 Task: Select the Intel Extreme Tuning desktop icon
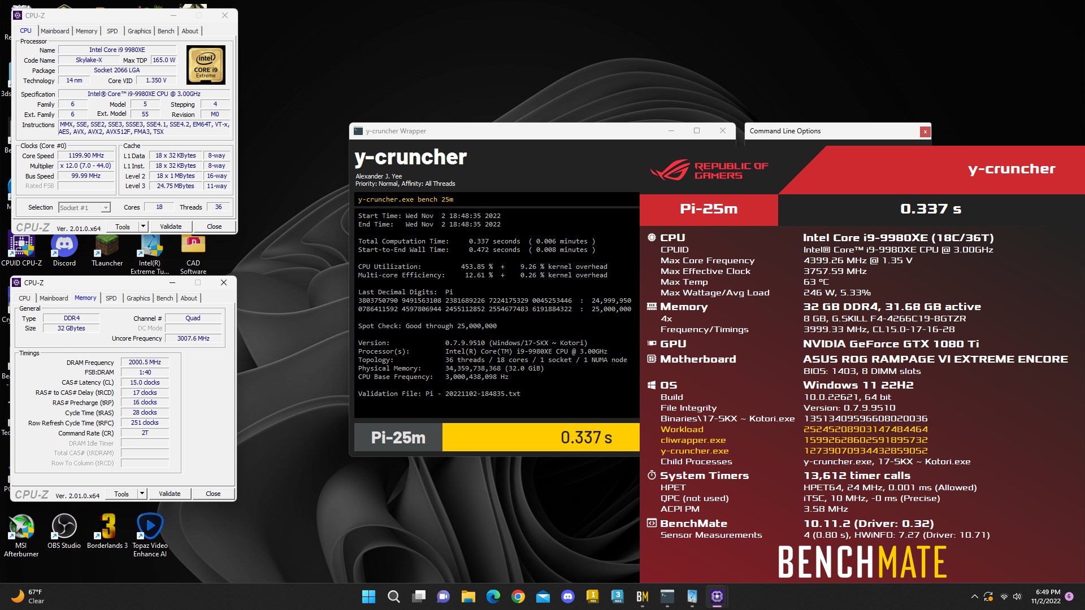pos(150,254)
